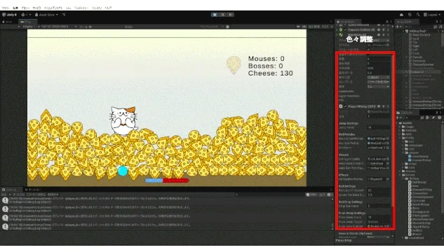The width and height of the screenshot is (444, 252).
Task: Select the Game view tab
Action: (27, 22)
